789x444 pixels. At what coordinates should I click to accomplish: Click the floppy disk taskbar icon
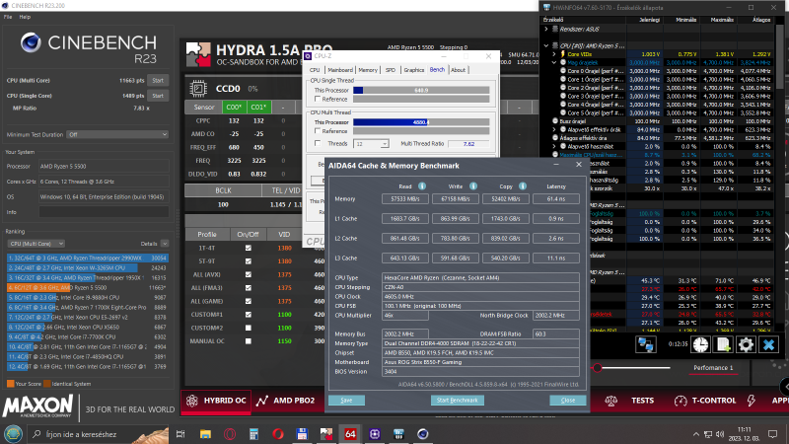(302, 434)
